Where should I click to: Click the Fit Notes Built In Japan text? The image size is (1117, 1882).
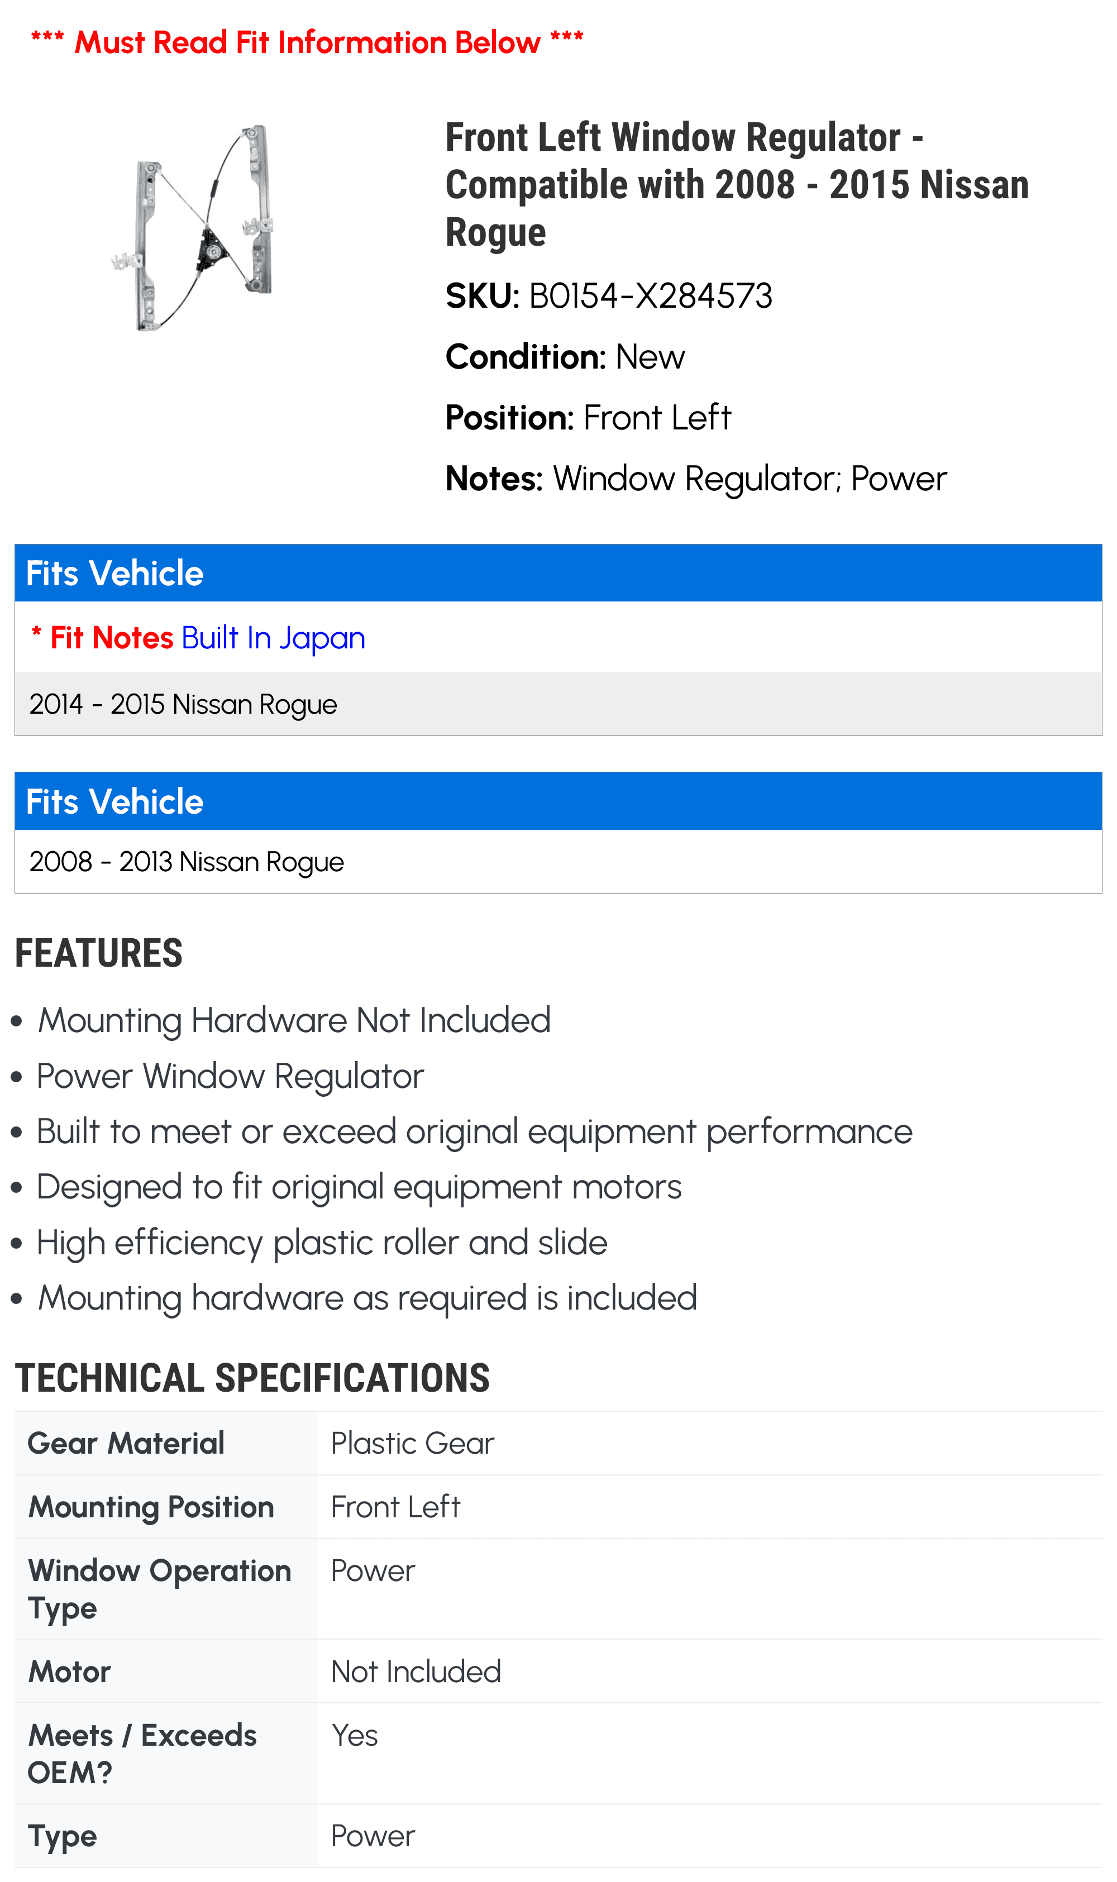tap(198, 637)
